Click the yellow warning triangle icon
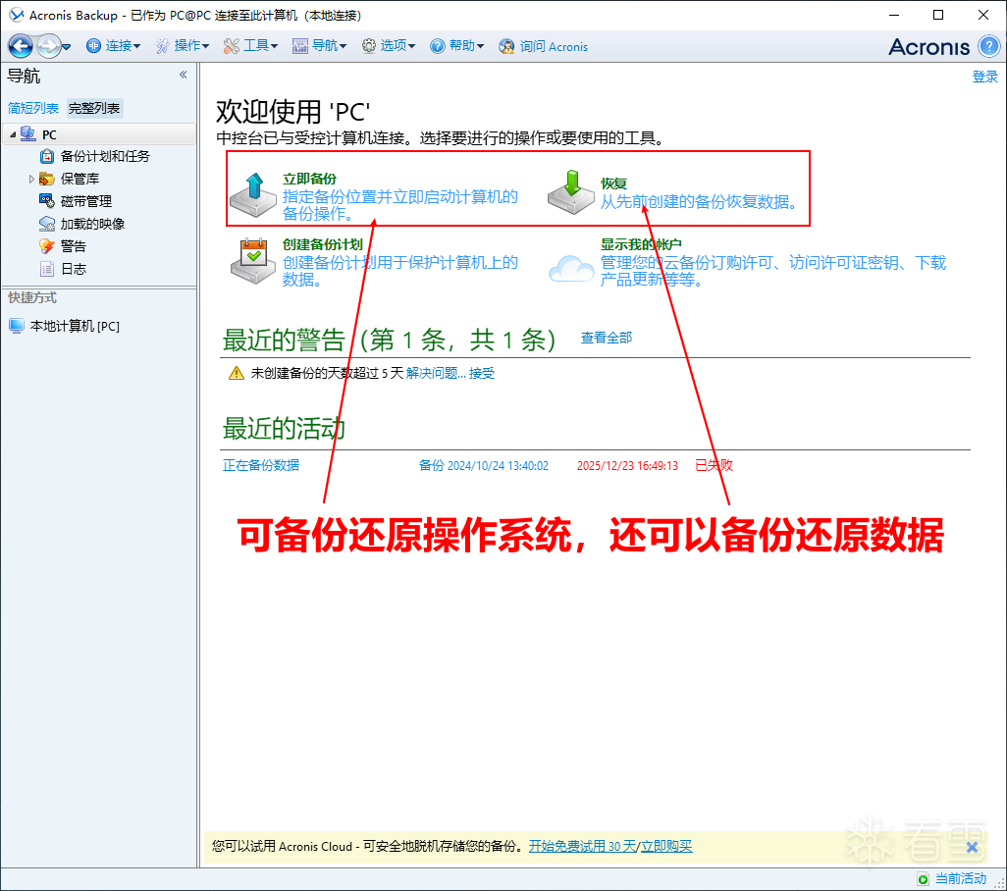 click(x=236, y=373)
